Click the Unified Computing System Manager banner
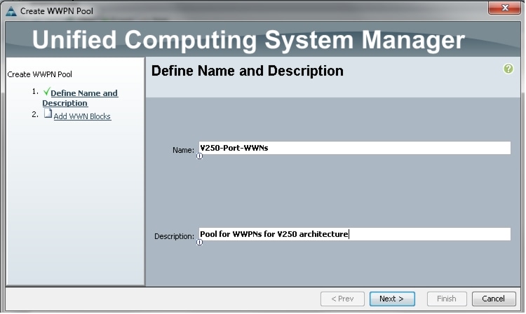The width and height of the screenshot is (526, 314). coord(248,40)
